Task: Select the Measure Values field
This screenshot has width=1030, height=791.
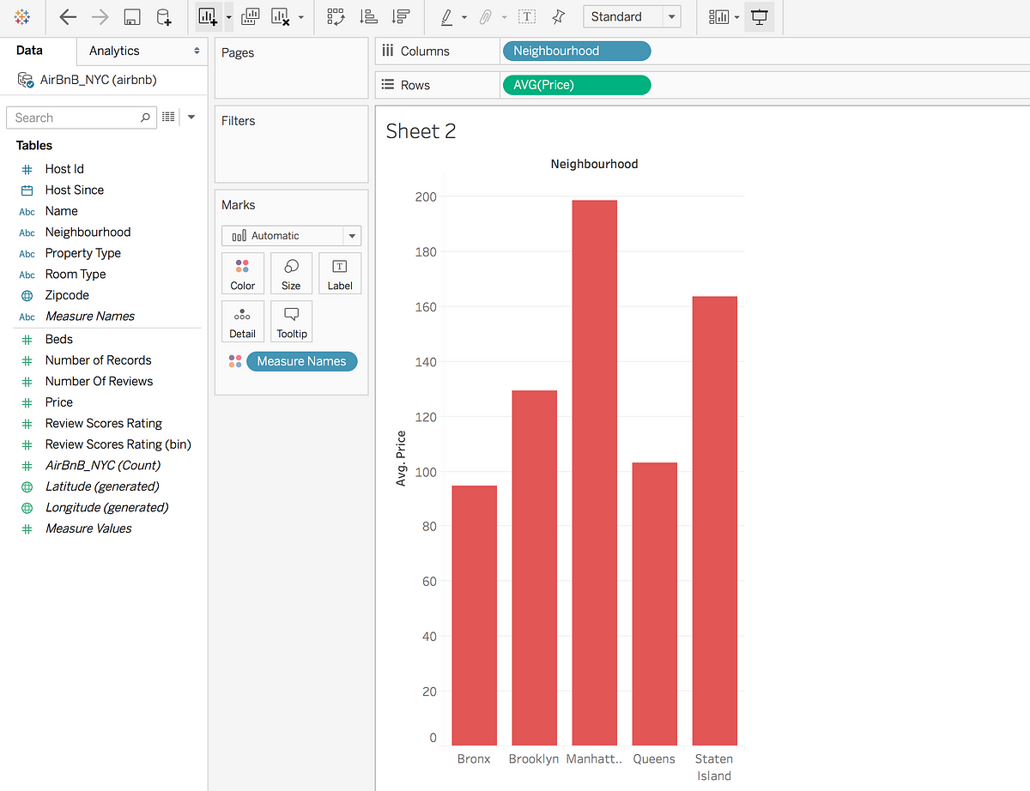Action: (88, 528)
